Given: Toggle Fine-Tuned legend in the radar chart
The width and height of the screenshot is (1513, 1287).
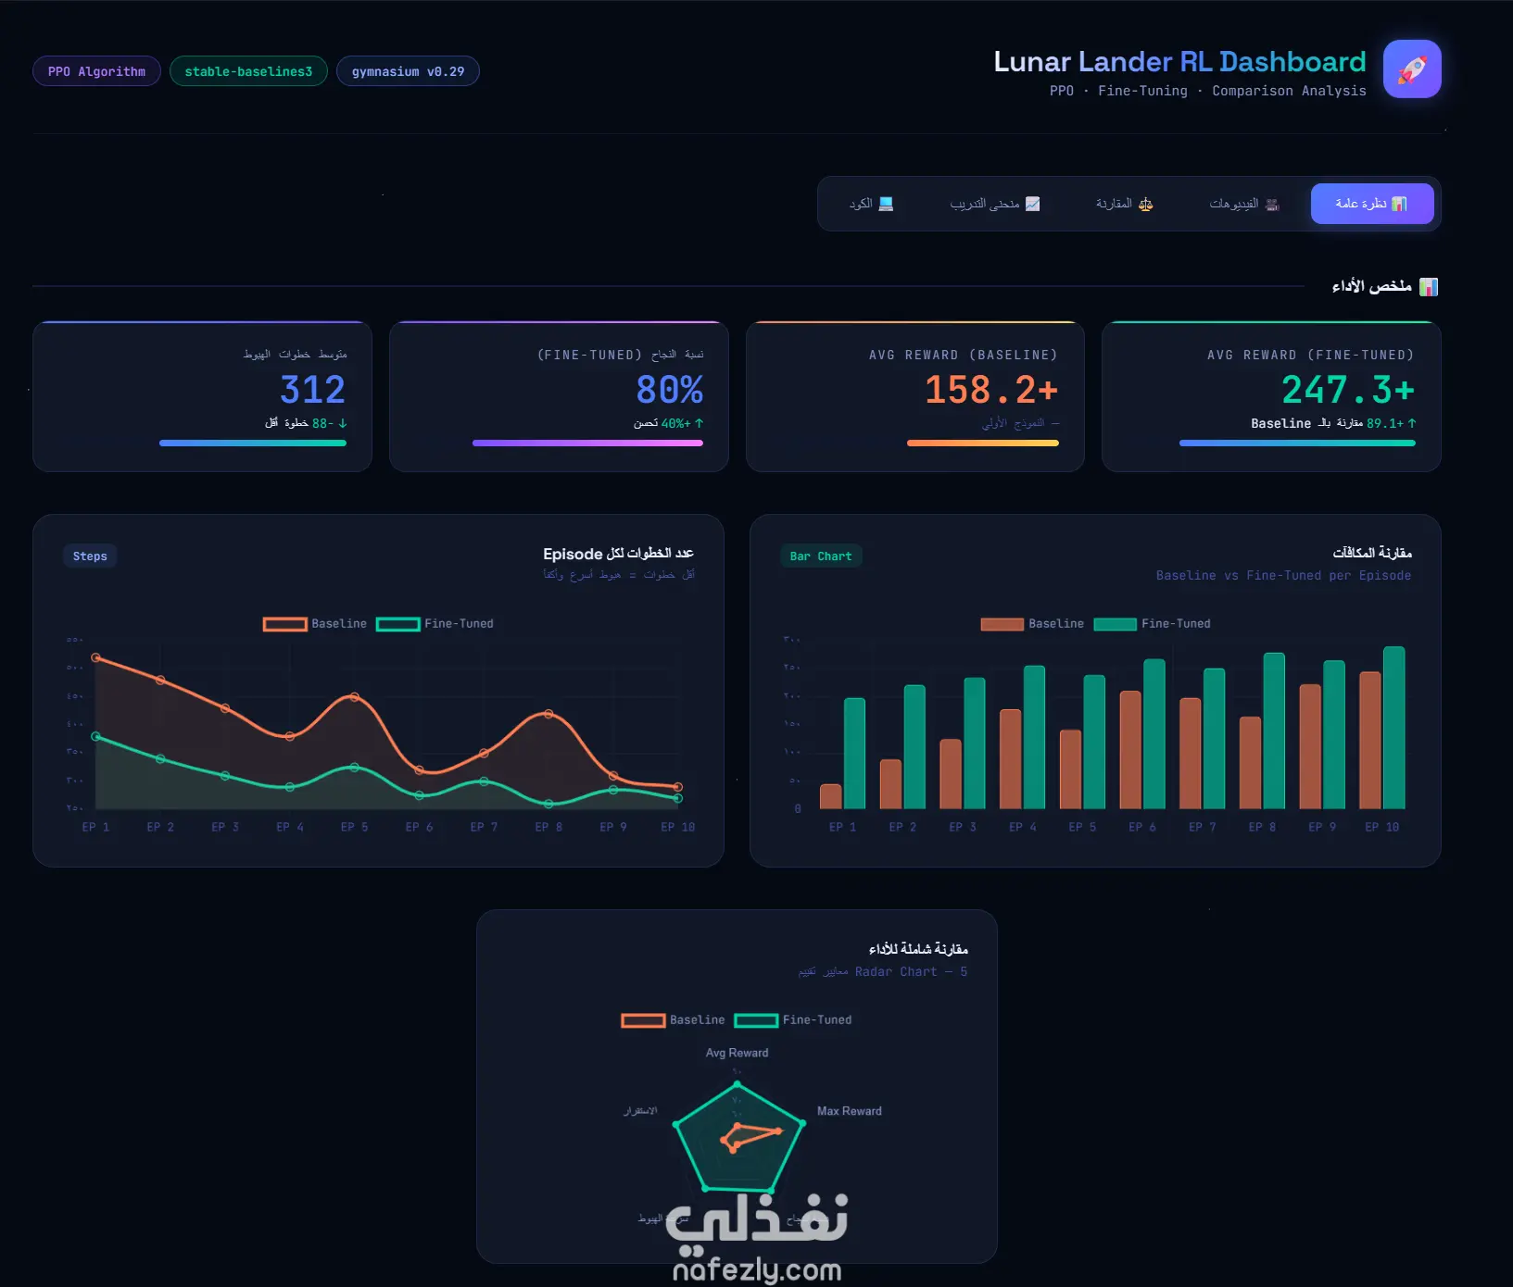Looking at the screenshot, I should pyautogui.click(x=793, y=1020).
